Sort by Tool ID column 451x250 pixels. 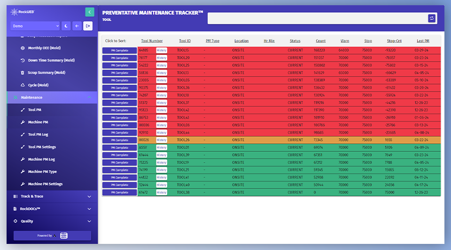pyautogui.click(x=185, y=41)
